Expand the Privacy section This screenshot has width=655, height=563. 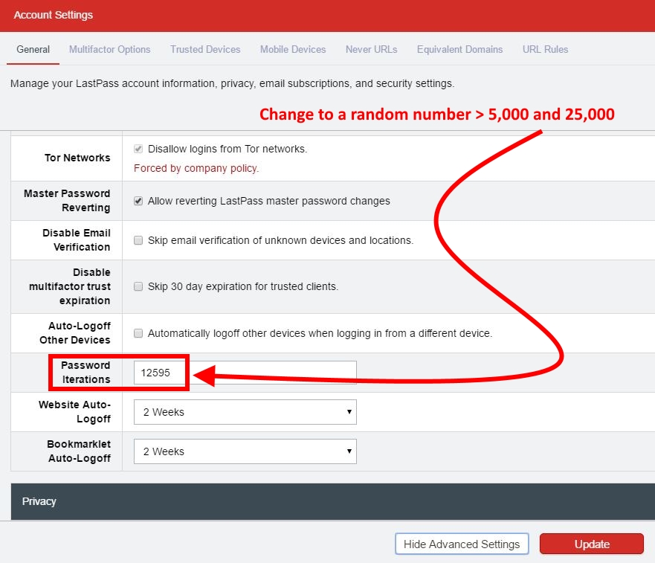tap(39, 501)
